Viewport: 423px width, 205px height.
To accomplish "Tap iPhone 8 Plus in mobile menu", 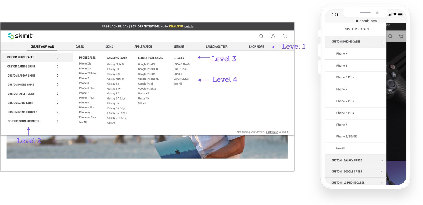I will coord(356,77).
